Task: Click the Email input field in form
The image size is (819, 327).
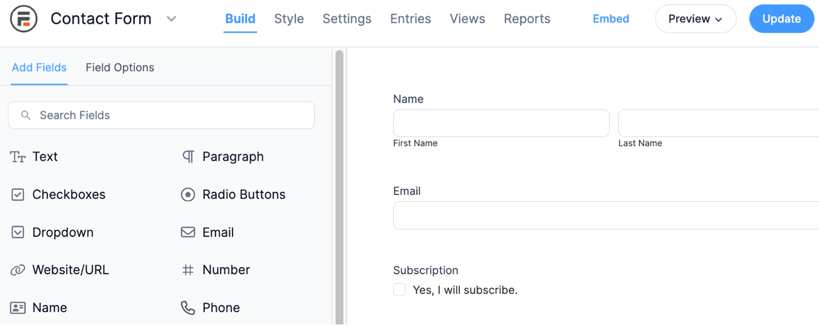Action: point(606,215)
